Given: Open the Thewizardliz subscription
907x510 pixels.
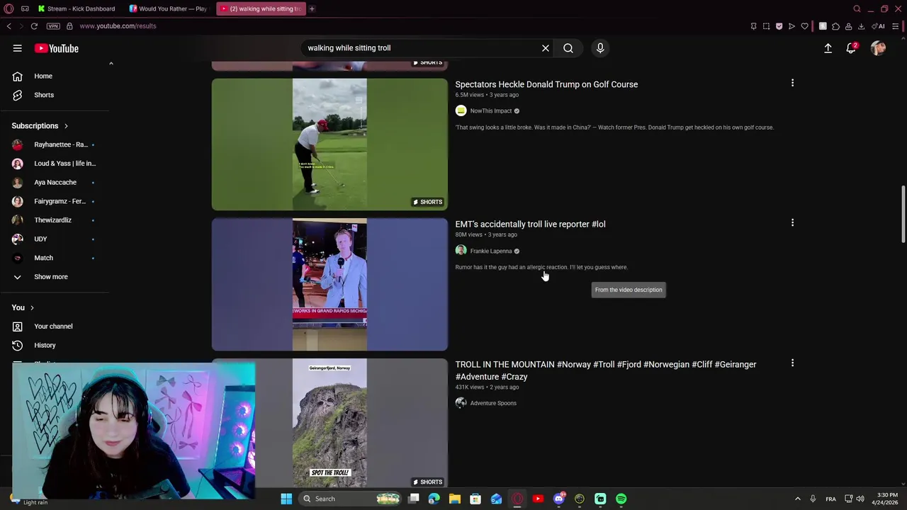Looking at the screenshot, I should point(53,220).
